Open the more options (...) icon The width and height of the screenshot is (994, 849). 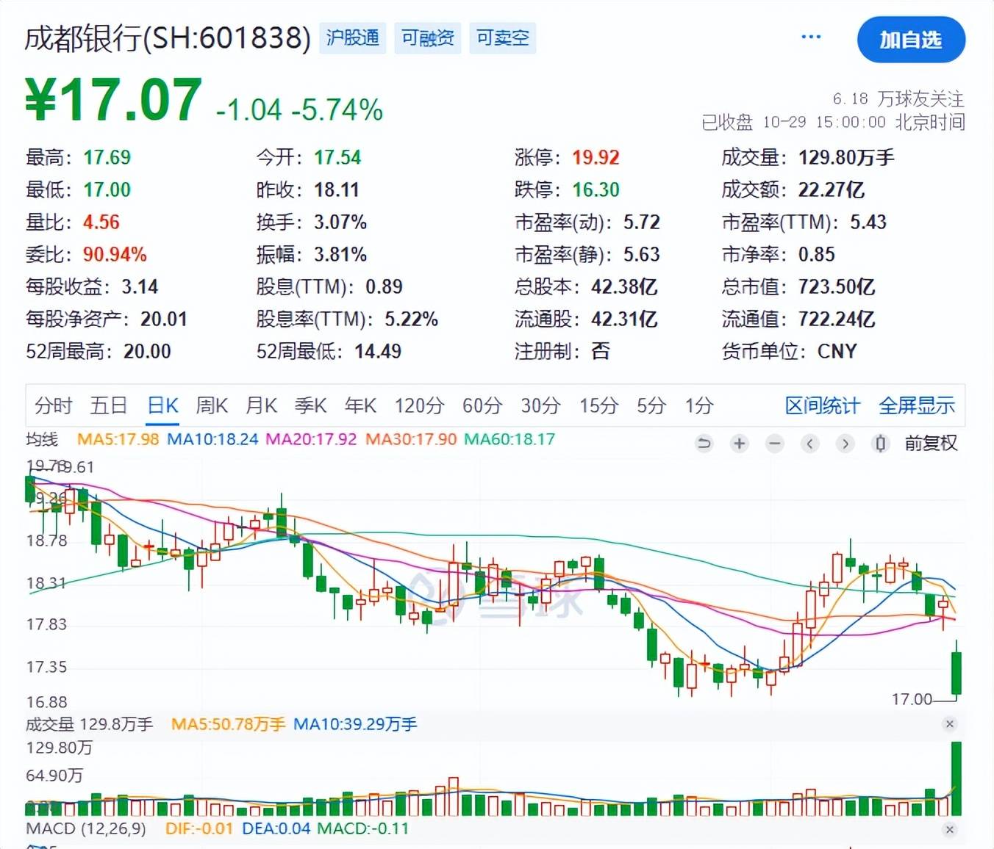[811, 36]
